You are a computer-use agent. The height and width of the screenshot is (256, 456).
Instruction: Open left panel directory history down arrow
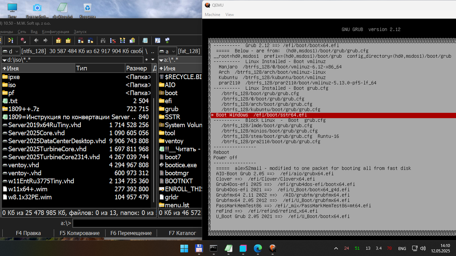(153, 59)
